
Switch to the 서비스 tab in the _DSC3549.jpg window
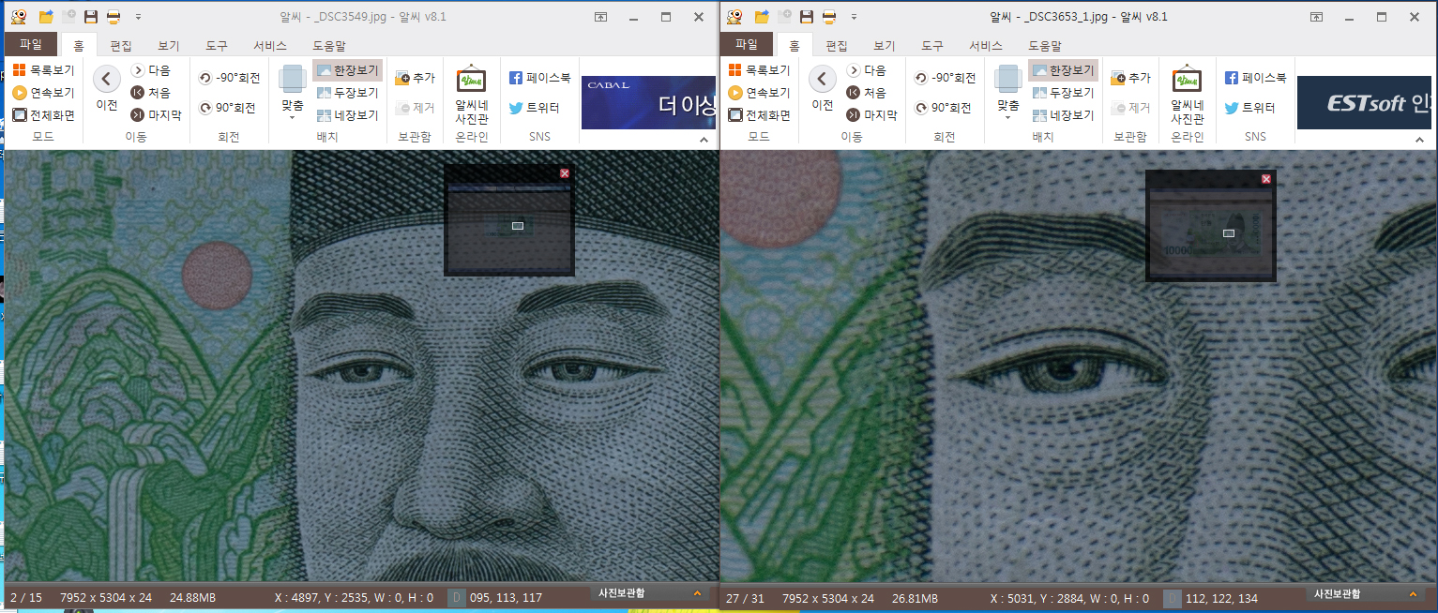tap(270, 45)
